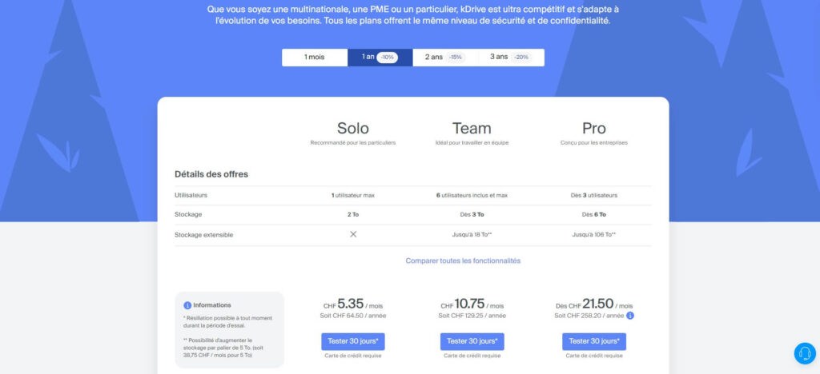Click the Pro plan heading

click(x=594, y=128)
